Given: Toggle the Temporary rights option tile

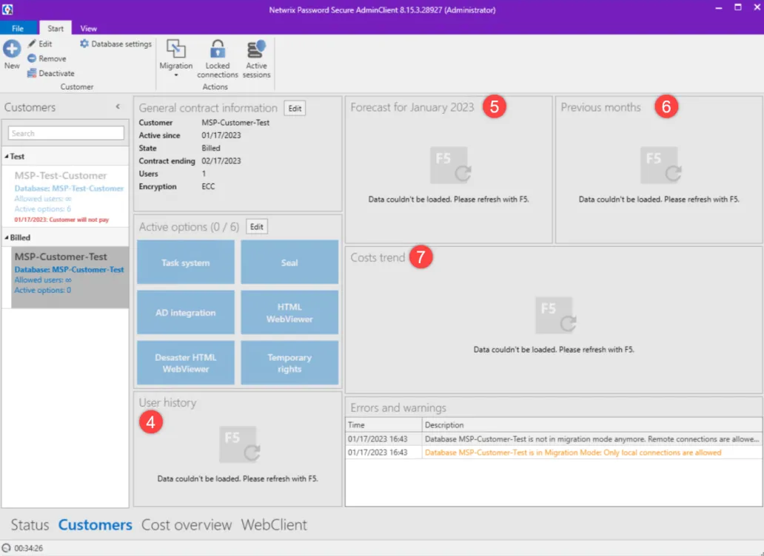Looking at the screenshot, I should pos(289,363).
